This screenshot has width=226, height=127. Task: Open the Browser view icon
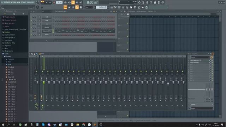127,7
